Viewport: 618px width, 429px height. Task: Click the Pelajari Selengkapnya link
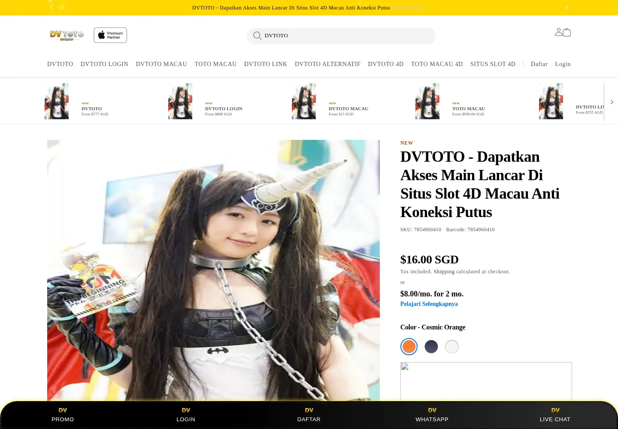click(429, 304)
